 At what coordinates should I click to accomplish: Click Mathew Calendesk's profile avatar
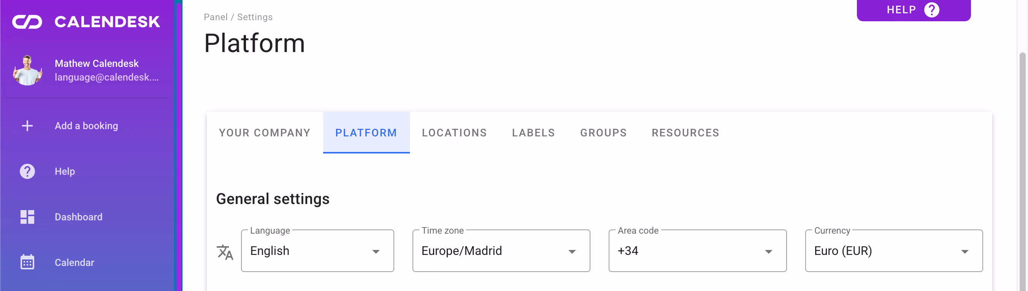27,70
